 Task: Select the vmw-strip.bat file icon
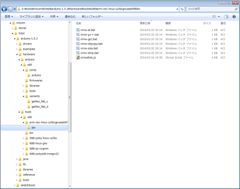tap(78, 53)
